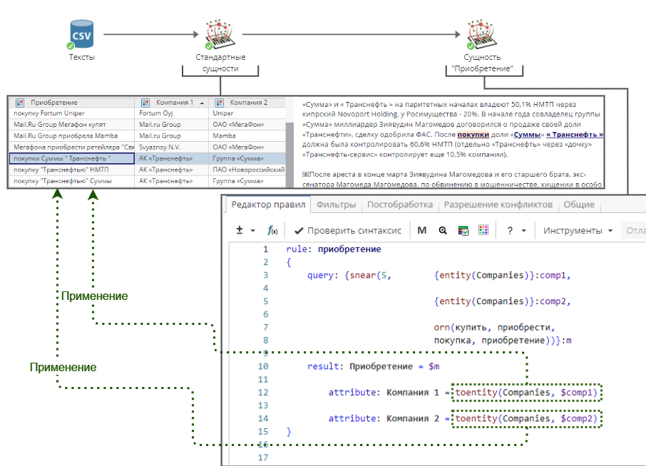Click «toentity(Companies, $comp2)» in code editor
Screen dimensions: 646x466
coord(526,419)
